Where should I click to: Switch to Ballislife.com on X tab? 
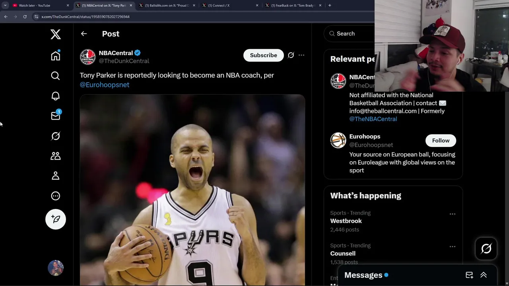pyautogui.click(x=167, y=5)
